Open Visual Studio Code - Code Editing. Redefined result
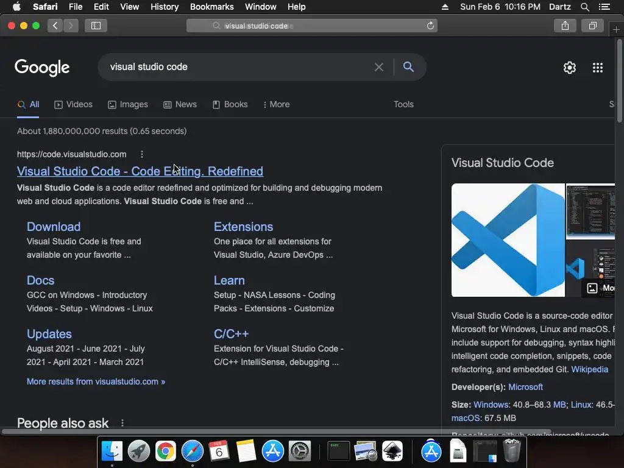Viewport: 624px width, 468px height. point(140,171)
